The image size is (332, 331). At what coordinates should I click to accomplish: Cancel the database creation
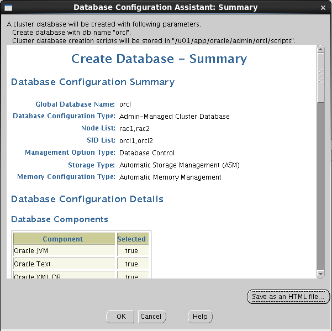coord(152,317)
